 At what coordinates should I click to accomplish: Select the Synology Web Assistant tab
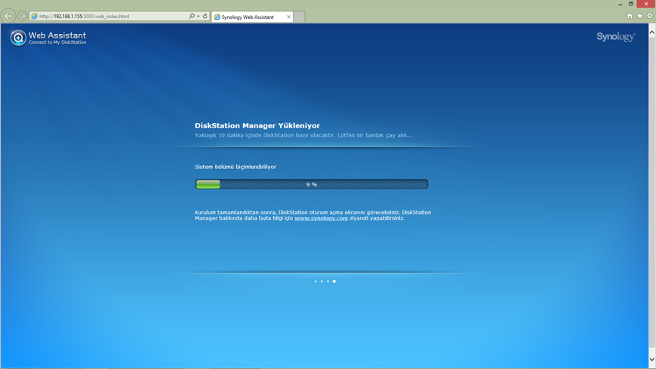(x=252, y=17)
